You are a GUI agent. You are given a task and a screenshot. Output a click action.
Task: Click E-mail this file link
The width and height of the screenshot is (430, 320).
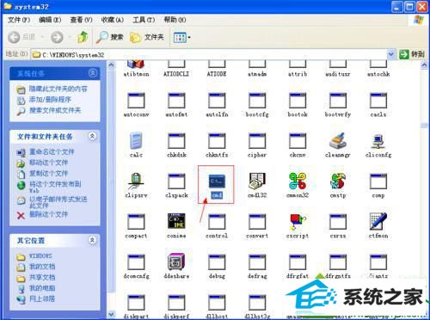coord(58,202)
